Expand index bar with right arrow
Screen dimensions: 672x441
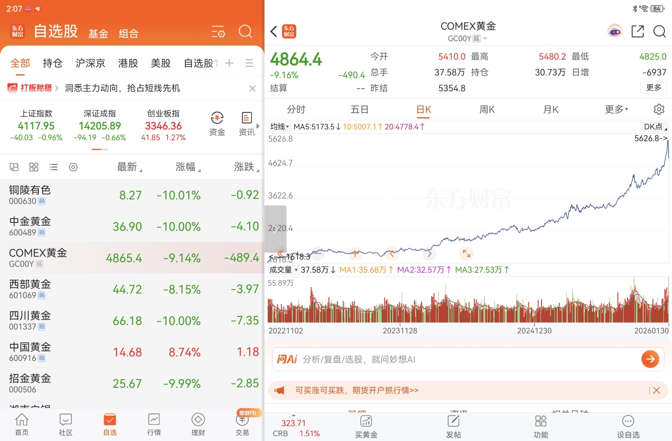click(x=258, y=126)
